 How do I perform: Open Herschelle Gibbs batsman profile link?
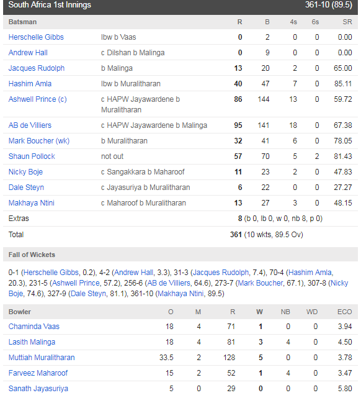pos(36,37)
